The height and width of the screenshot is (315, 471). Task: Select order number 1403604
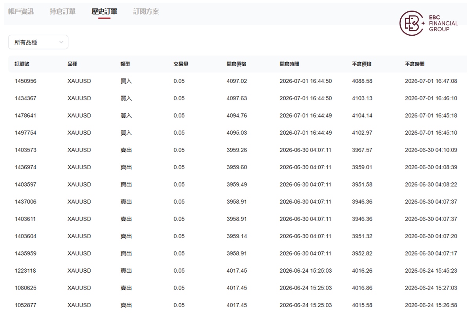(26, 236)
